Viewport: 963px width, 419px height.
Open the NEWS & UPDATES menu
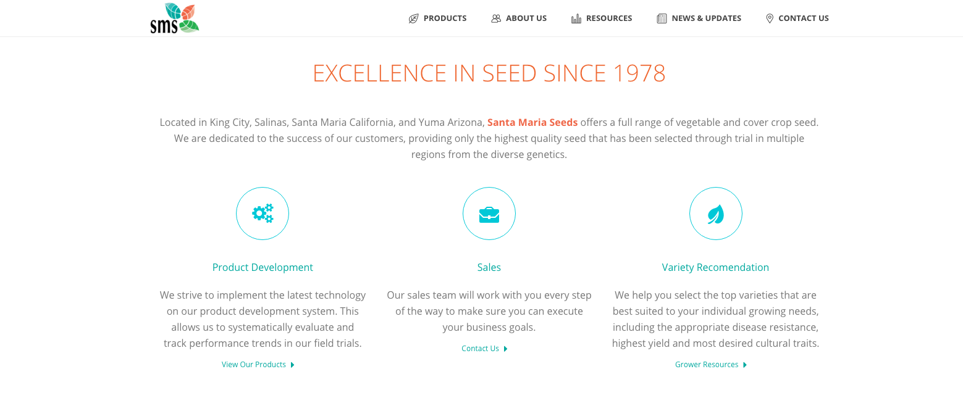pos(706,18)
